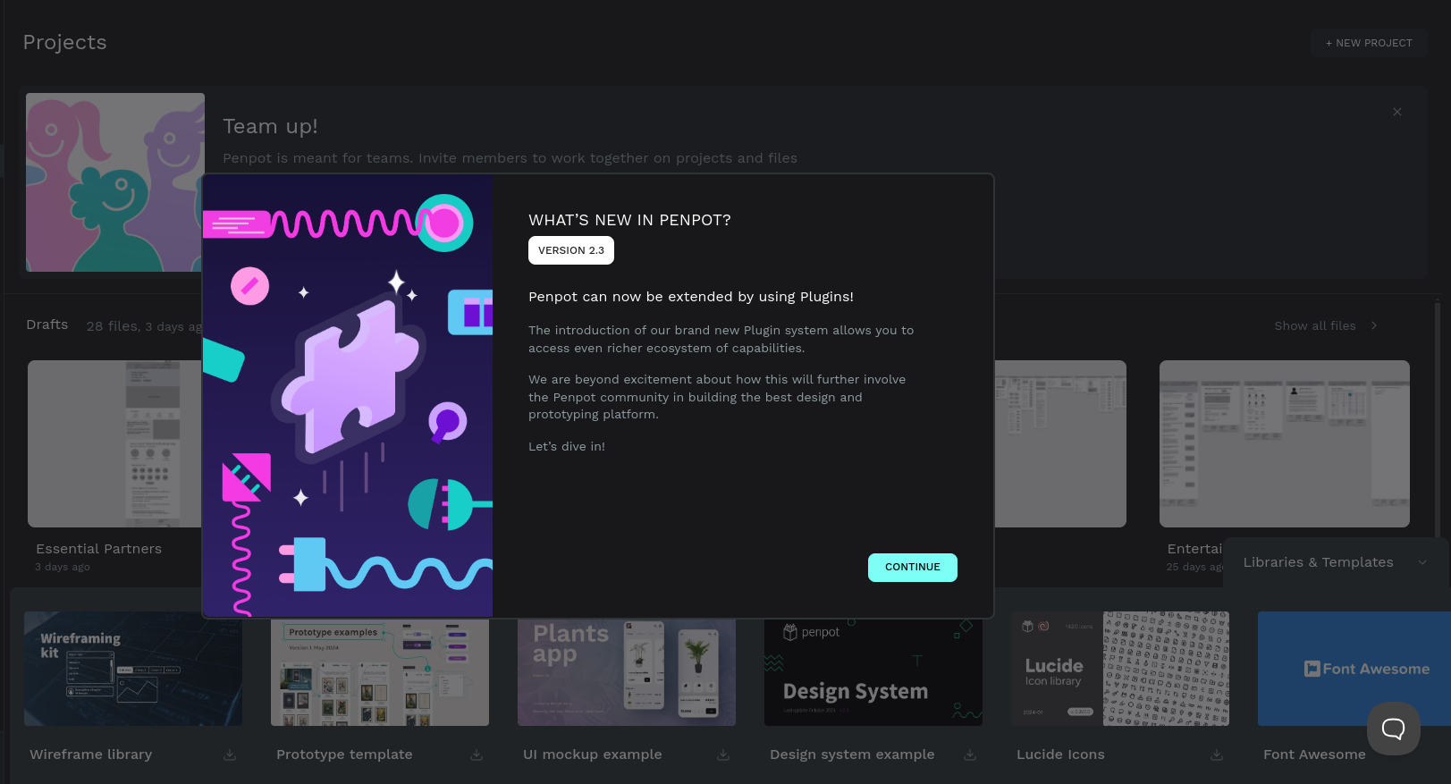Collapse the Libraries & Templates section
Screen dimensions: 1451x784
1422,562
